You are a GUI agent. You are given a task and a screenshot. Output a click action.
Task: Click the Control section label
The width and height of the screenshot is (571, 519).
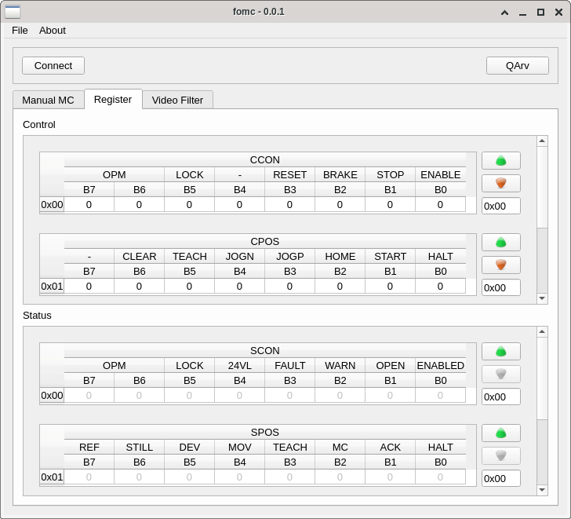(x=39, y=124)
